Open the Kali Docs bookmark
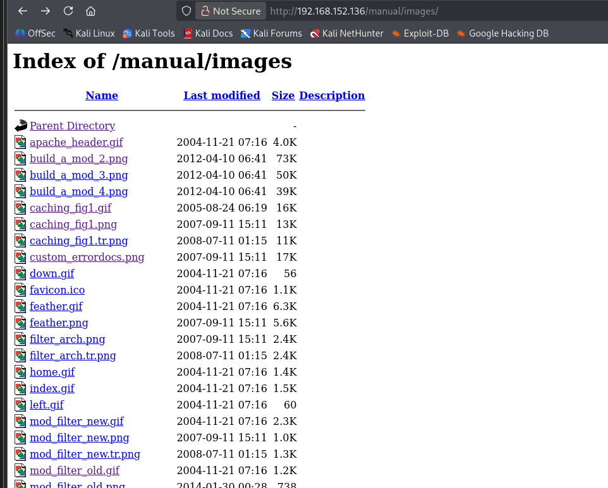 208,33
